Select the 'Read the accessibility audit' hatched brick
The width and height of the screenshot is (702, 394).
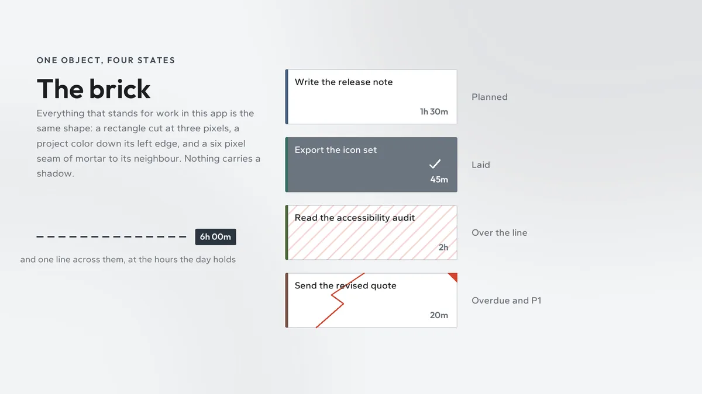371,232
